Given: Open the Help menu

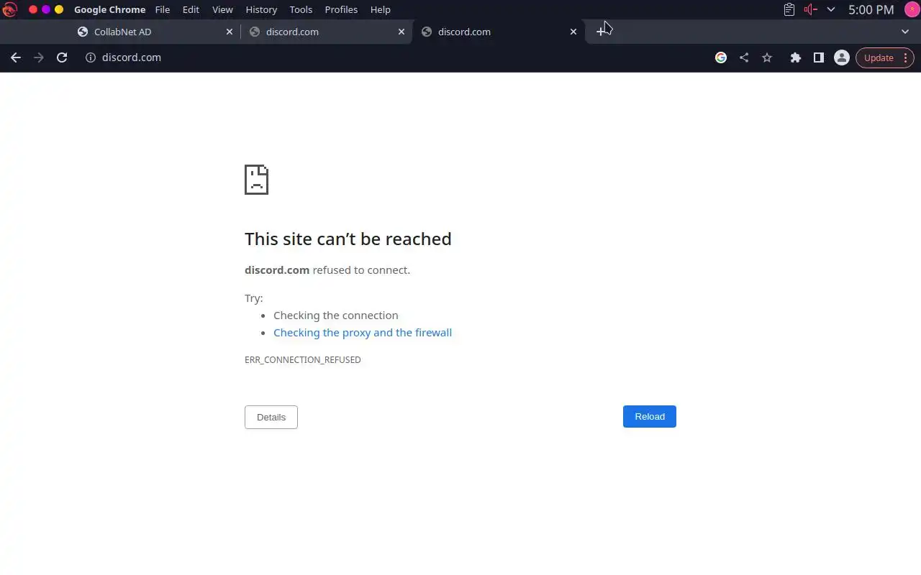Looking at the screenshot, I should [381, 9].
